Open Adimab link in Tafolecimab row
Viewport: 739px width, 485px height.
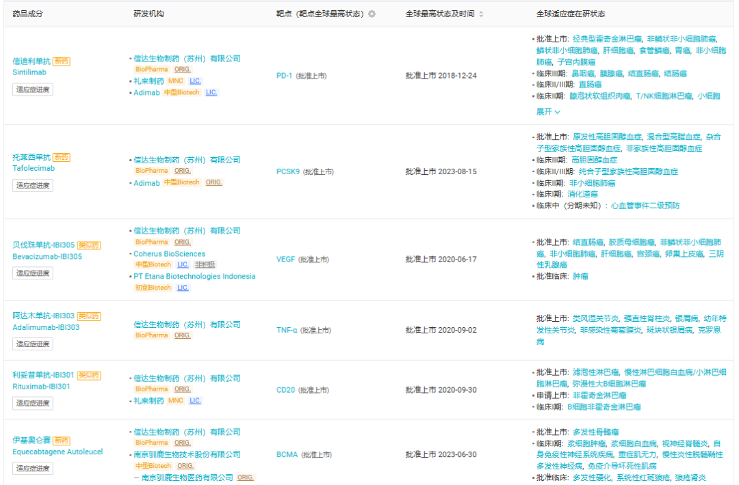coord(146,182)
